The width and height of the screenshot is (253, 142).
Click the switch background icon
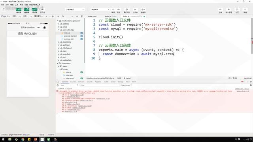coord(135,9)
